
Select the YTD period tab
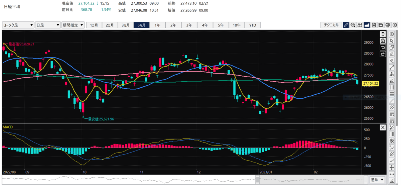coord(253,25)
